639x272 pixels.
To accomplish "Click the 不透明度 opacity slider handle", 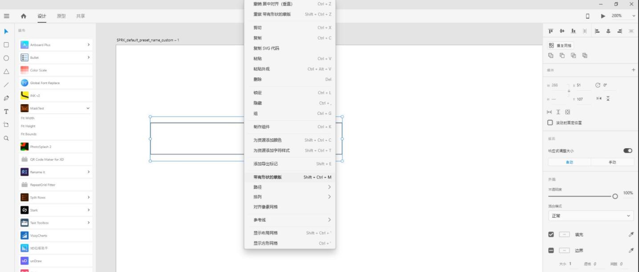I will (615, 196).
